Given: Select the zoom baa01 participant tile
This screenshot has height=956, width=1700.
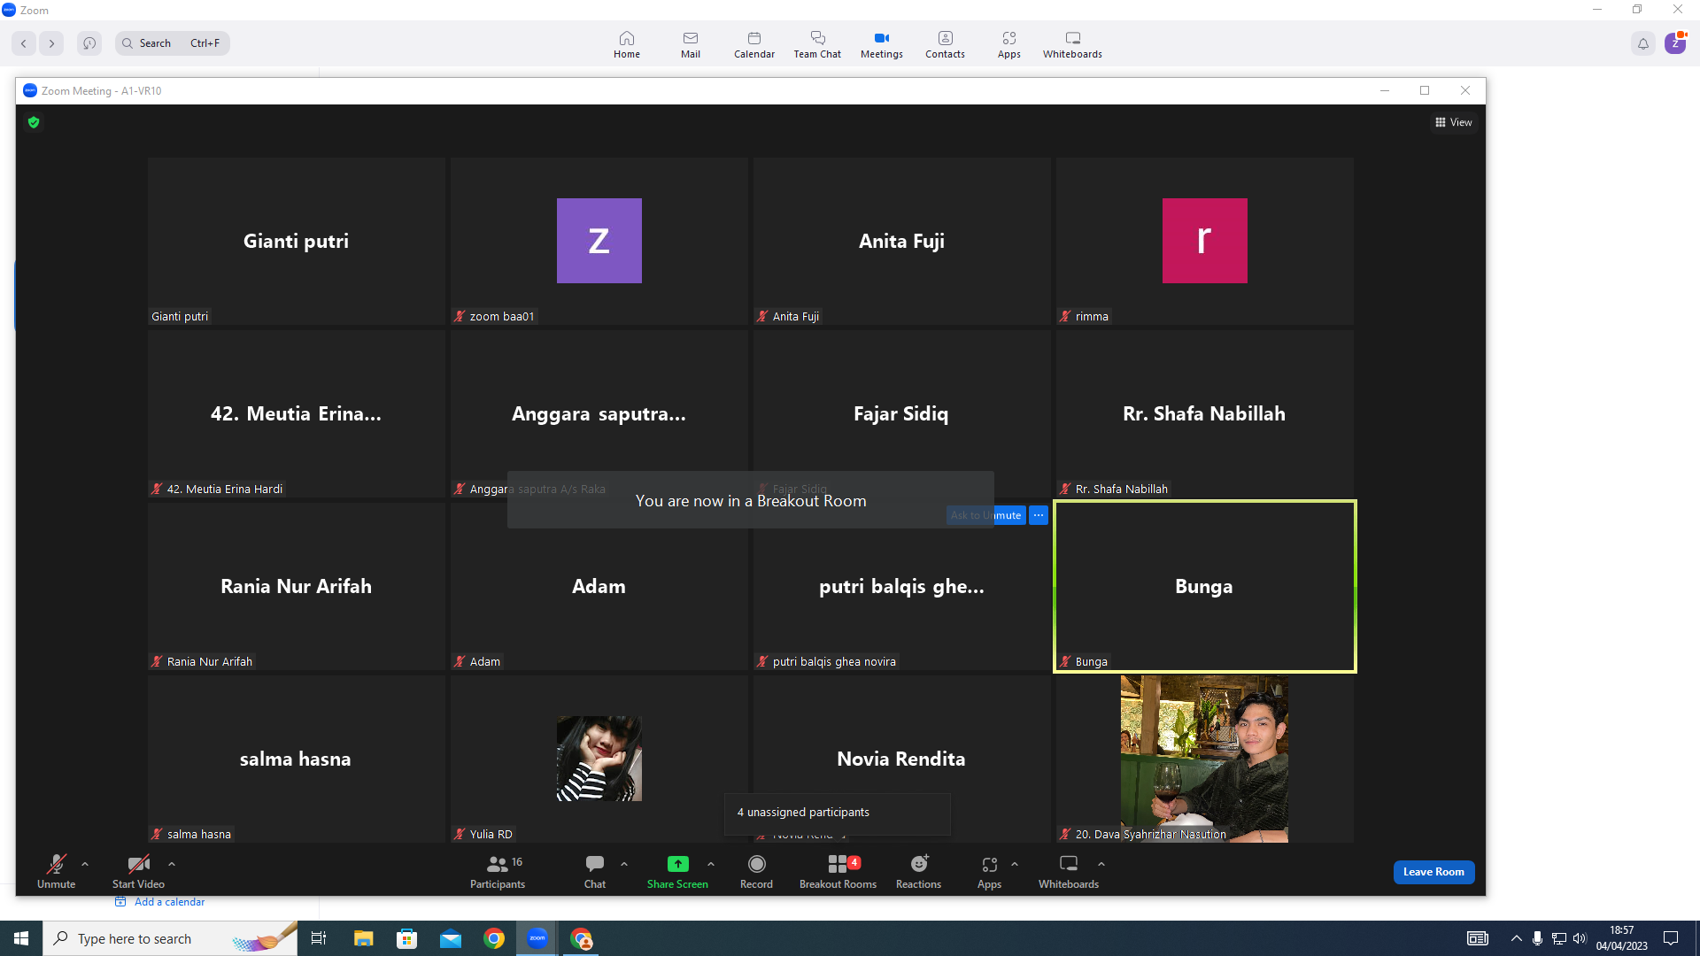Looking at the screenshot, I should pos(599,241).
